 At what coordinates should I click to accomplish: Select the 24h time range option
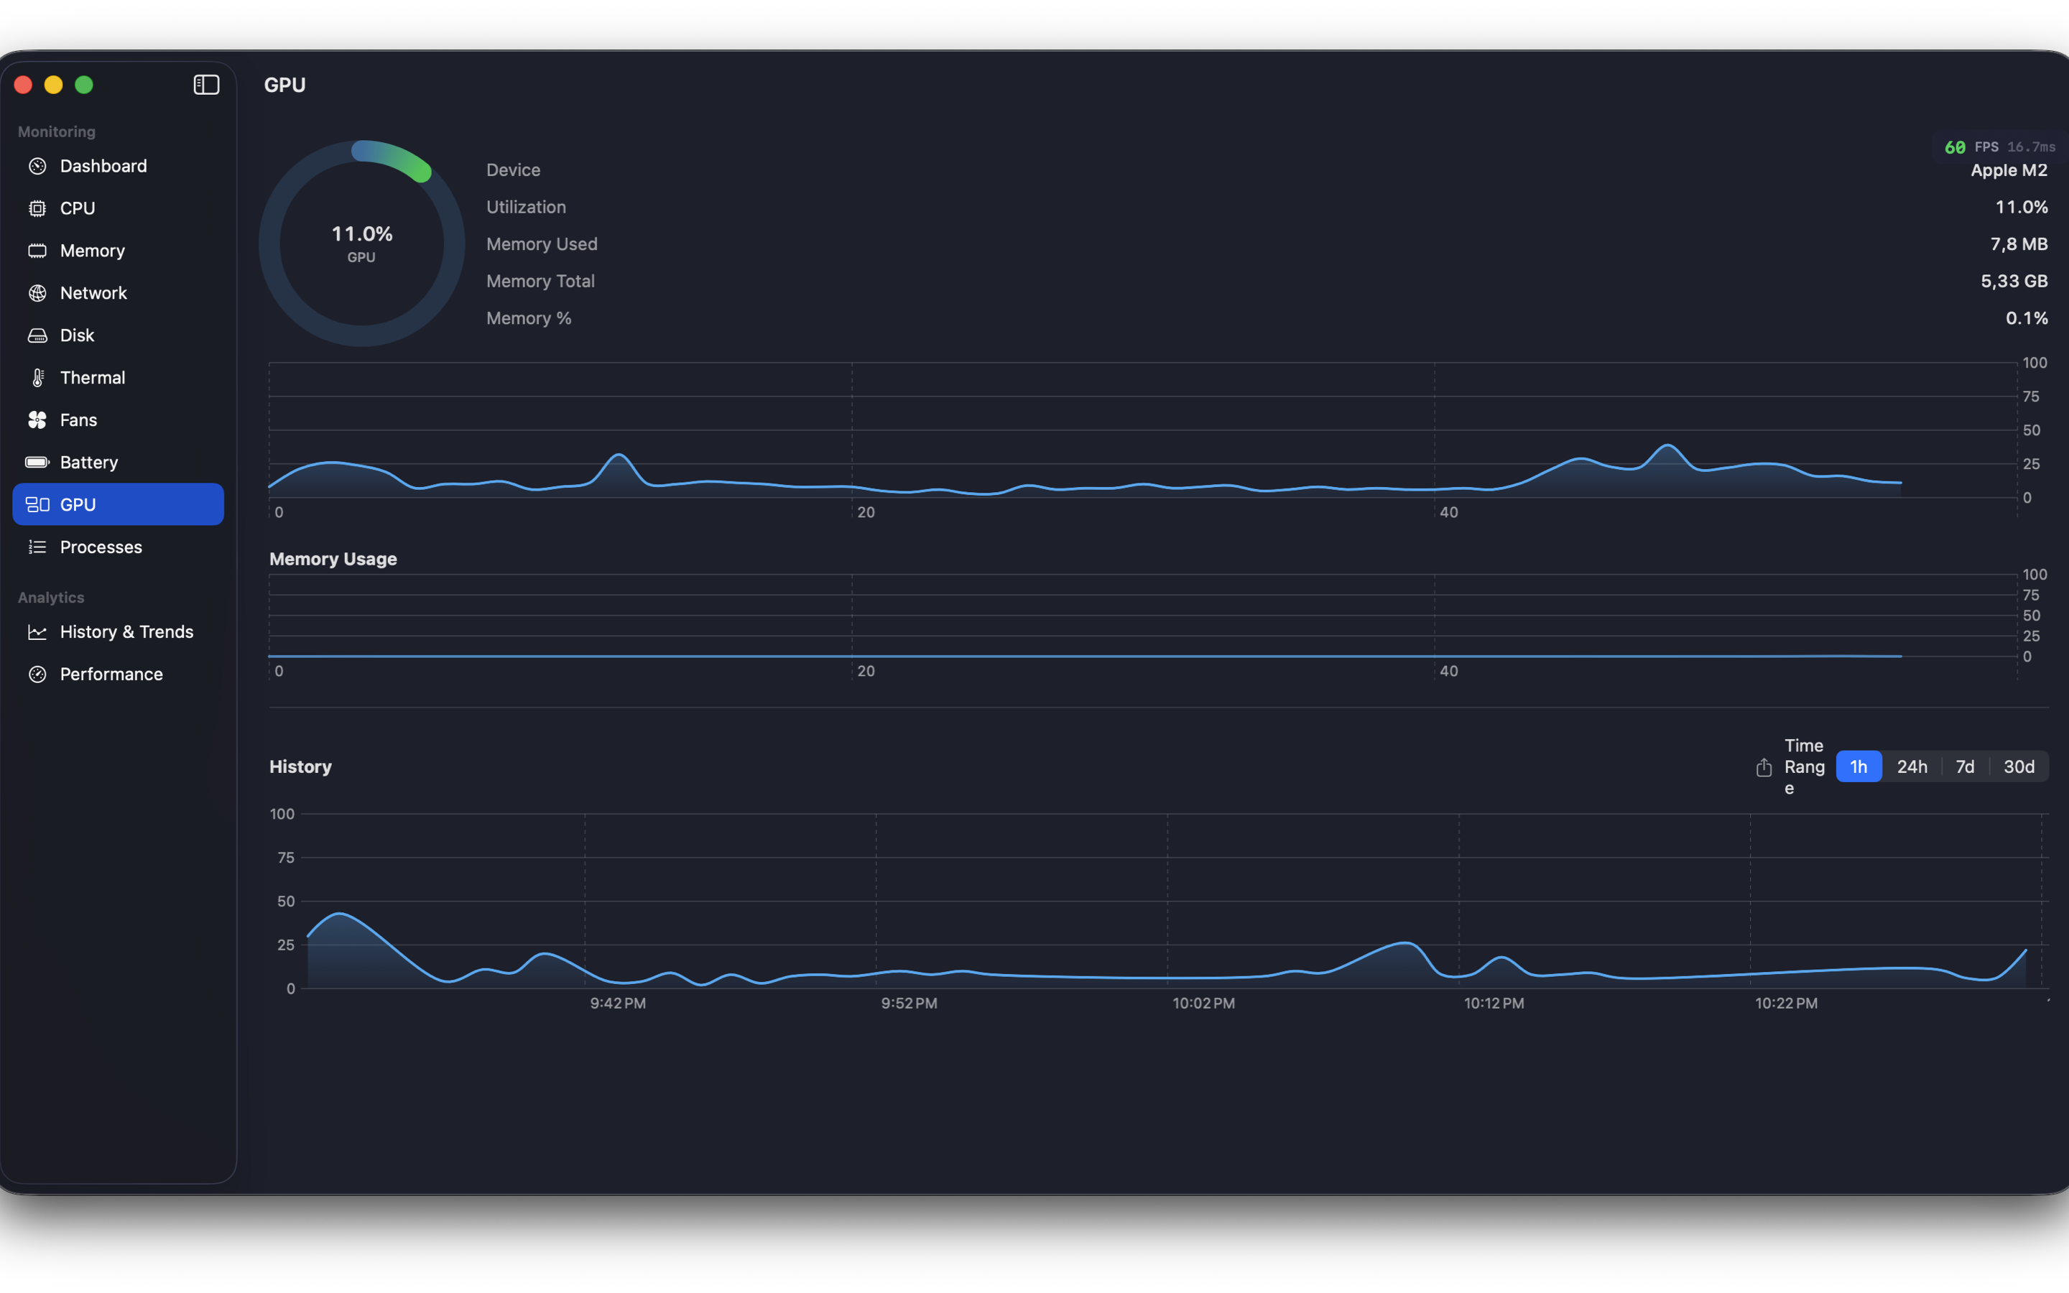pyautogui.click(x=1913, y=766)
